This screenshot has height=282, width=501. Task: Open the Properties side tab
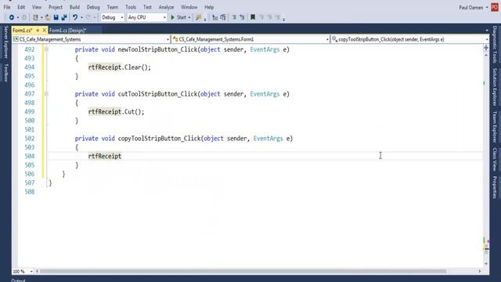[x=495, y=187]
